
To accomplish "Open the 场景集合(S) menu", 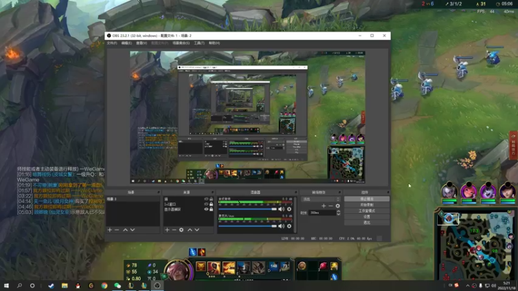I will 181,43.
